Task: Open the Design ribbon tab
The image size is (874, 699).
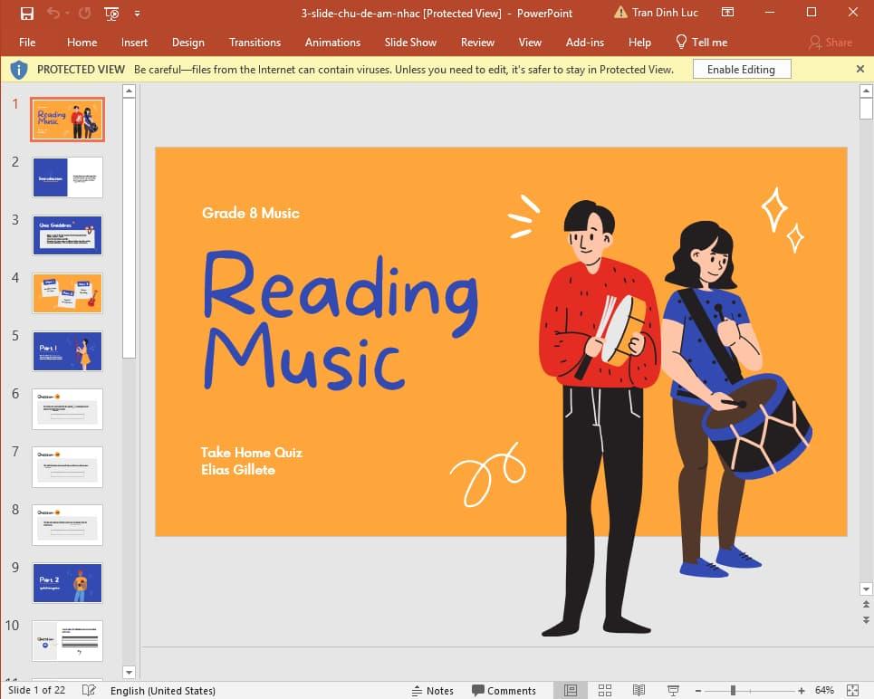Action: [x=188, y=42]
